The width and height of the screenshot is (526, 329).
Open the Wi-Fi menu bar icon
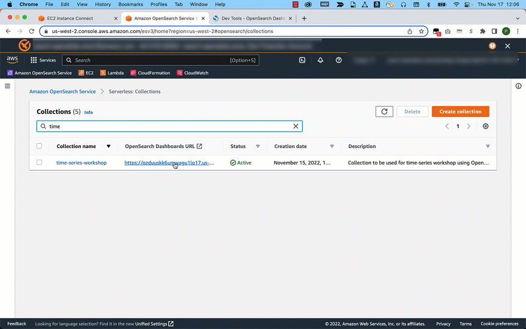pyautogui.click(x=456, y=4)
